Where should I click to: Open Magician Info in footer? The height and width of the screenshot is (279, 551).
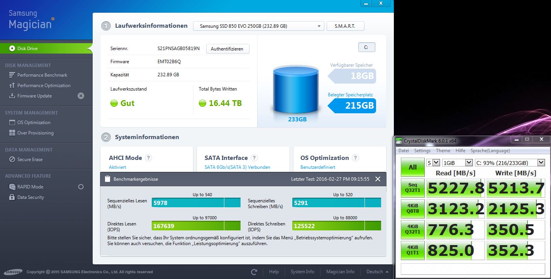(340, 272)
